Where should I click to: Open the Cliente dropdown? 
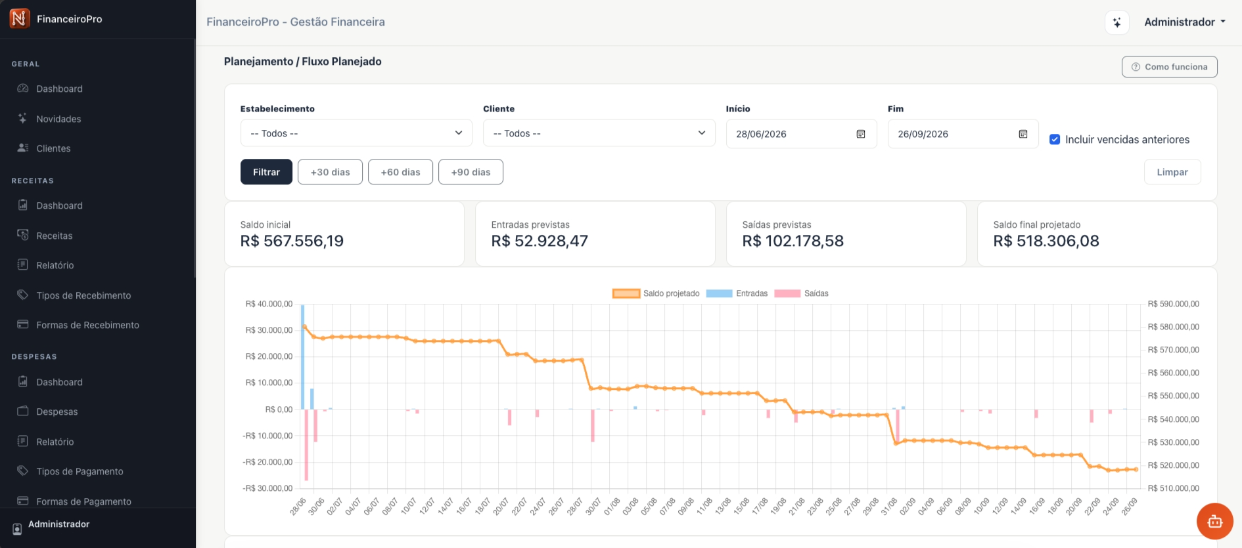pyautogui.click(x=599, y=133)
